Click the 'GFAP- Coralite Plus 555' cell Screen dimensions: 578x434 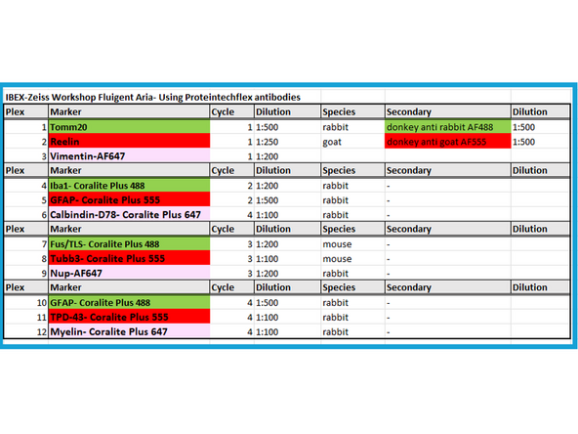129,200
